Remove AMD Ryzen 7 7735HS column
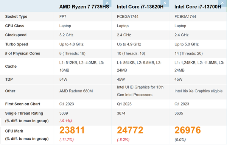The image size is (227, 145). tap(107, 3)
